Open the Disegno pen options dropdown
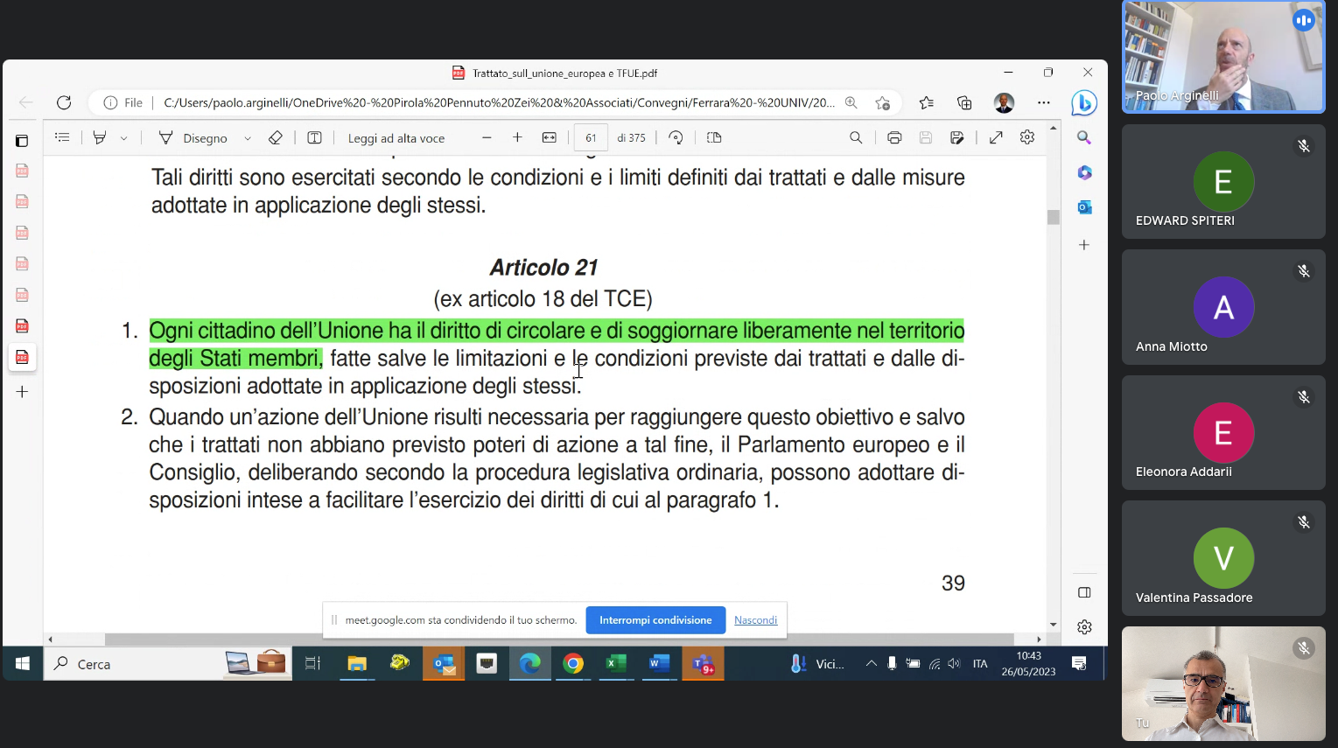The image size is (1338, 748). [x=248, y=138]
